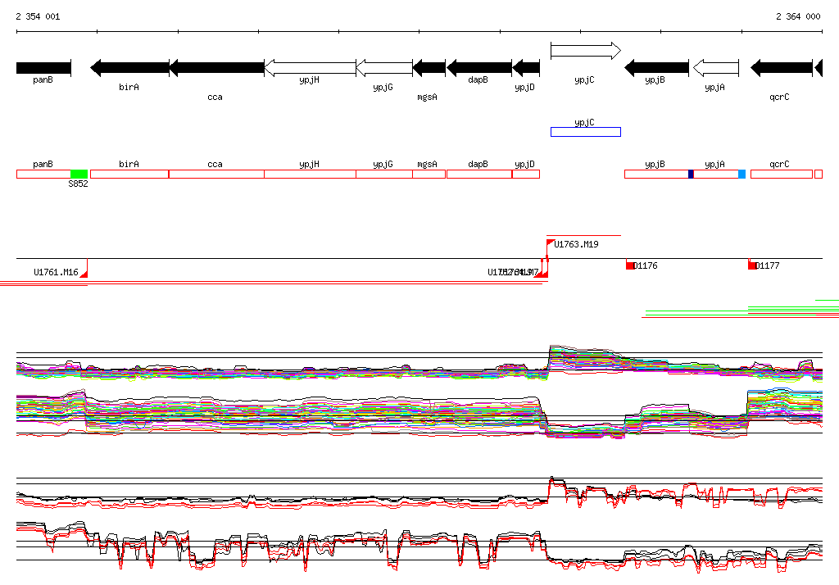Select the black birA gene arrow
The image size is (839, 585).
(129, 67)
